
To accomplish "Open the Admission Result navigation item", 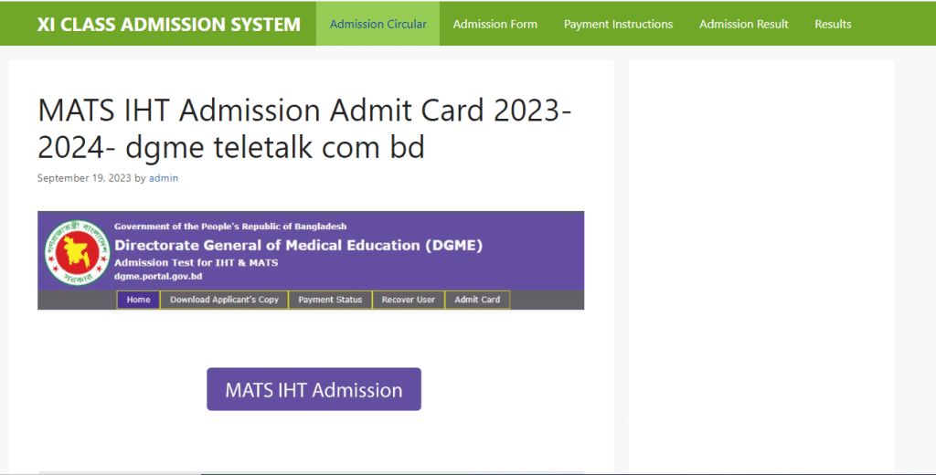I will tap(743, 24).
